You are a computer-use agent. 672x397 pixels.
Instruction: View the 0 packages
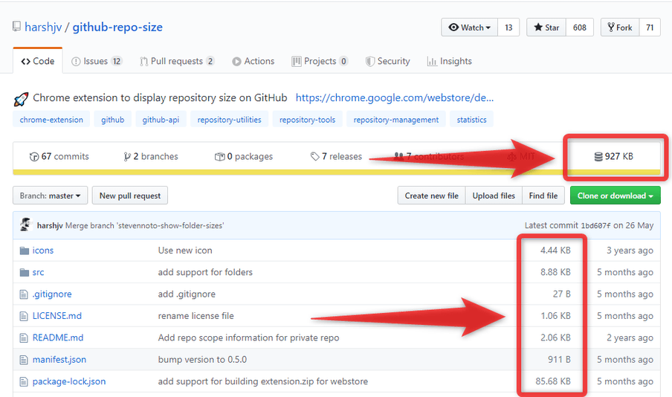[243, 156]
